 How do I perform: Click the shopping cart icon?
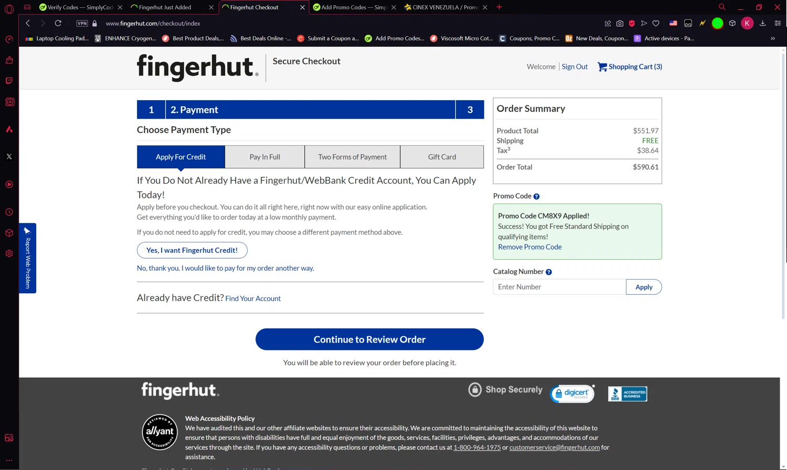pos(602,67)
